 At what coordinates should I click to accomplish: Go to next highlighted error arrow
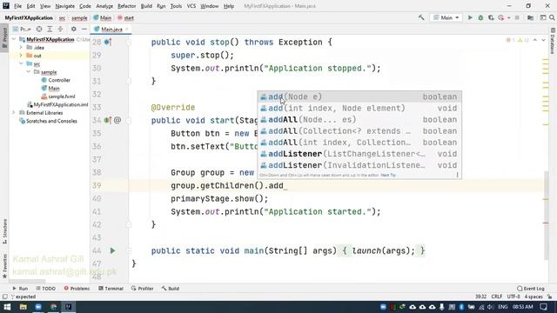[x=543, y=40]
